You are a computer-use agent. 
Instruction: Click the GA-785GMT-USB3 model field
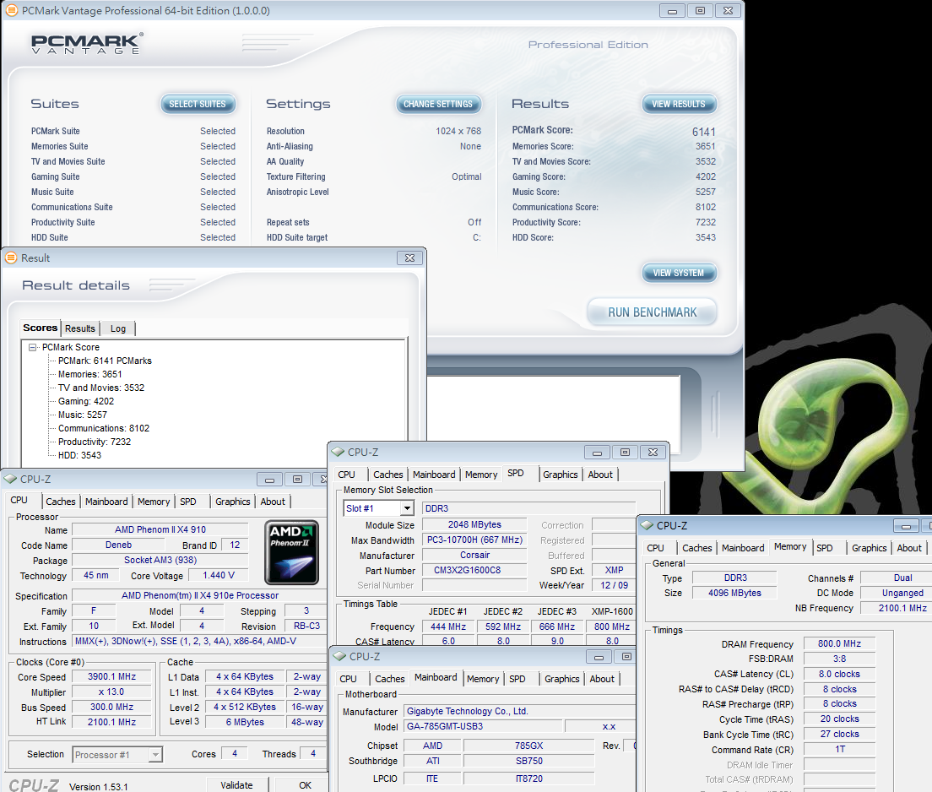coord(483,727)
